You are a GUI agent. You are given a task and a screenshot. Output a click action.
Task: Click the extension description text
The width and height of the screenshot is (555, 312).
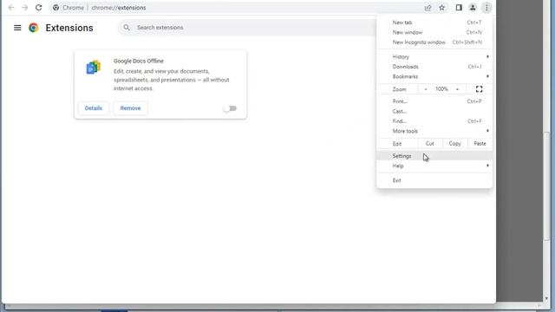[172, 80]
